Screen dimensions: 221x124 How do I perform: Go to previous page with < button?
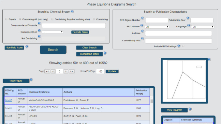(x=53, y=71)
